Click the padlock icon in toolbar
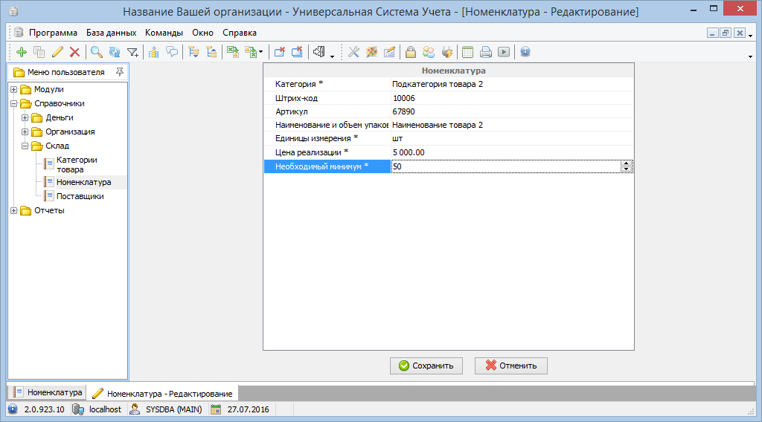 coord(410,52)
